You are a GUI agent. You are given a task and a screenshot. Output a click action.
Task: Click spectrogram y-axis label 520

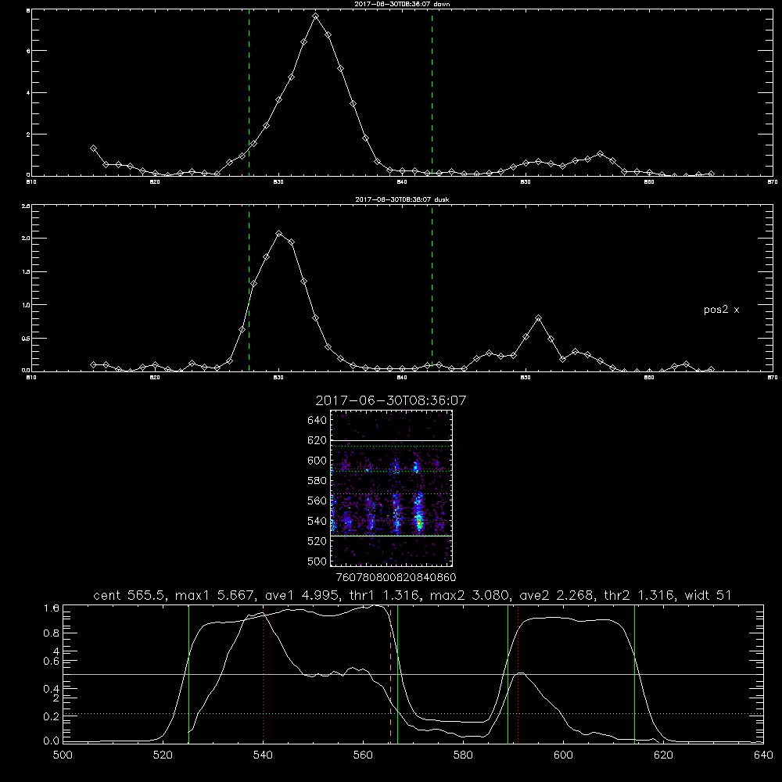point(317,541)
